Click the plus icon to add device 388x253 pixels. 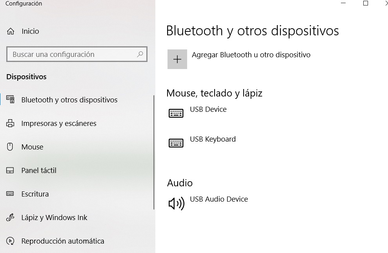point(177,59)
